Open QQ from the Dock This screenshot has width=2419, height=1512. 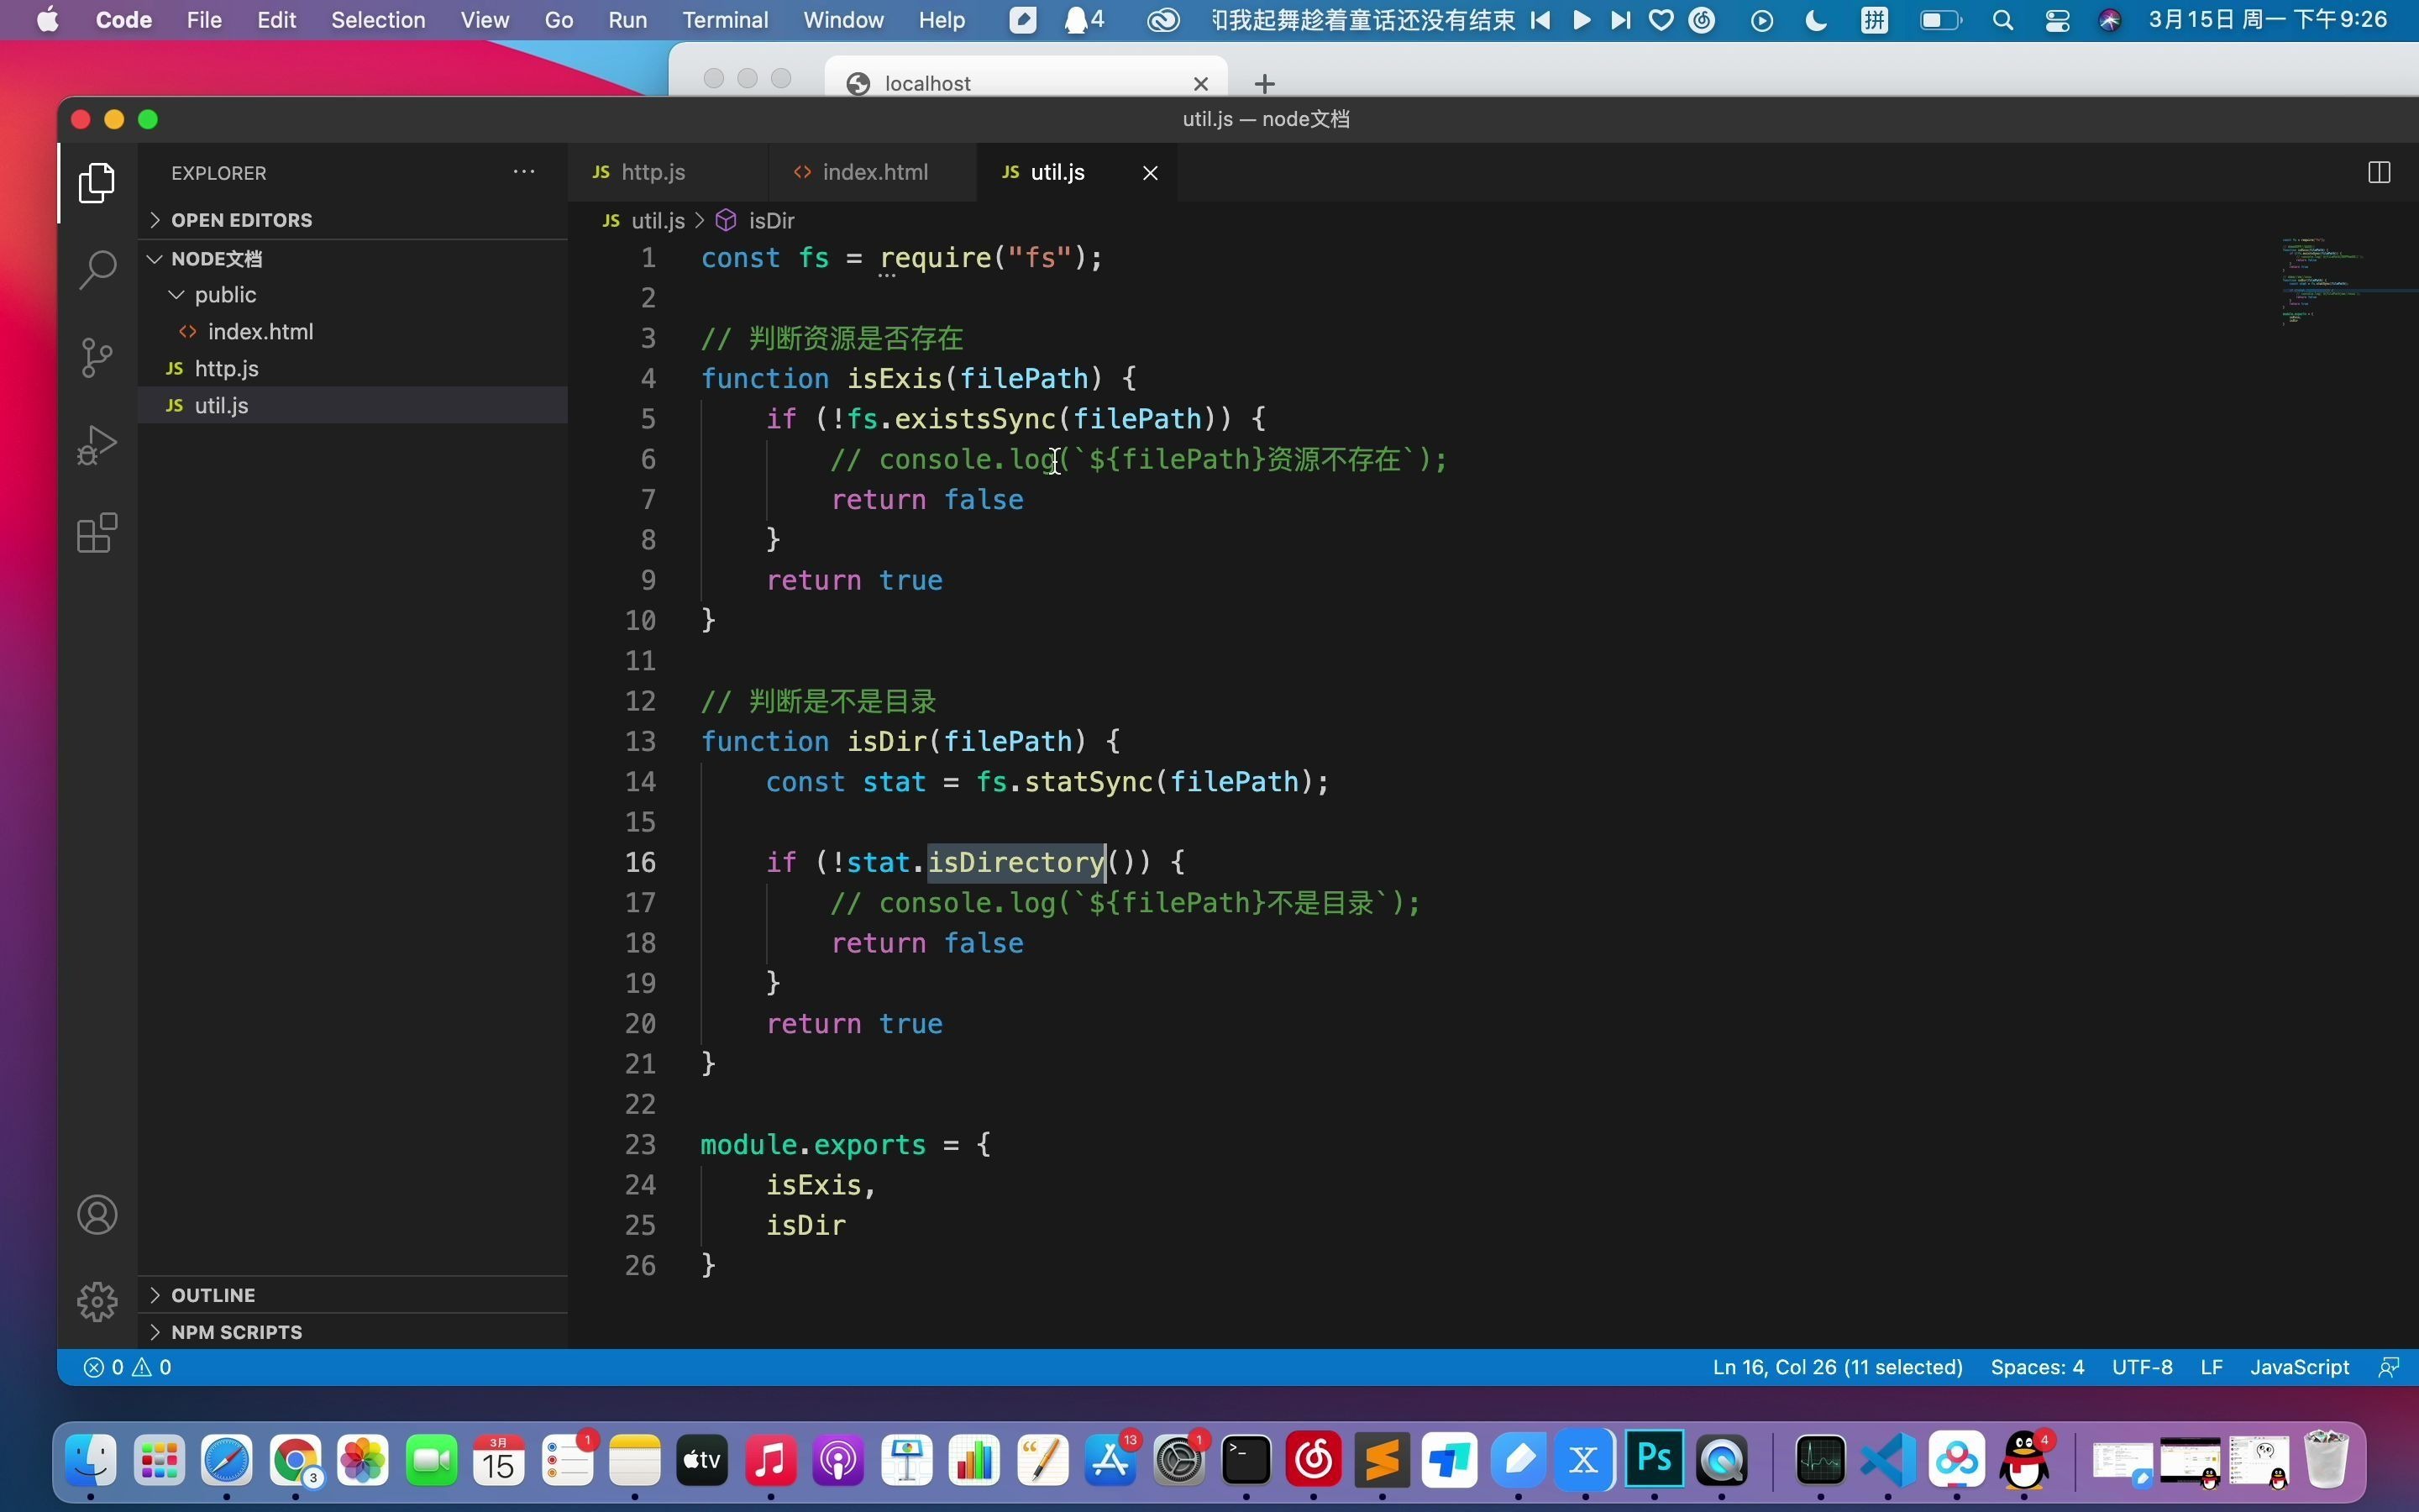pyautogui.click(x=2026, y=1461)
